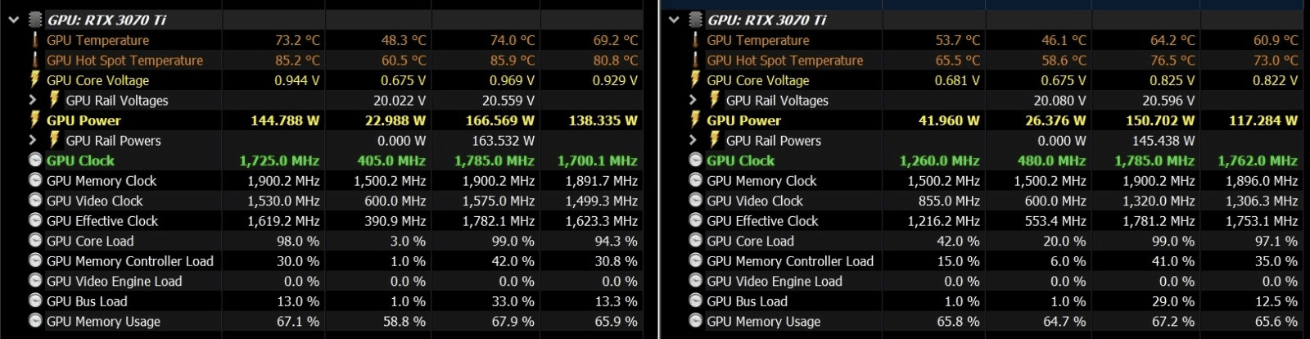Select left panel's GPU Bus Load label

[87, 301]
